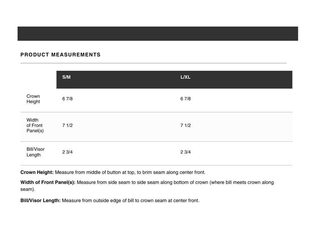313x235 pixels.
Task: Click the PRODUCT MEASUREMENTS heading
Action: (x=60, y=55)
